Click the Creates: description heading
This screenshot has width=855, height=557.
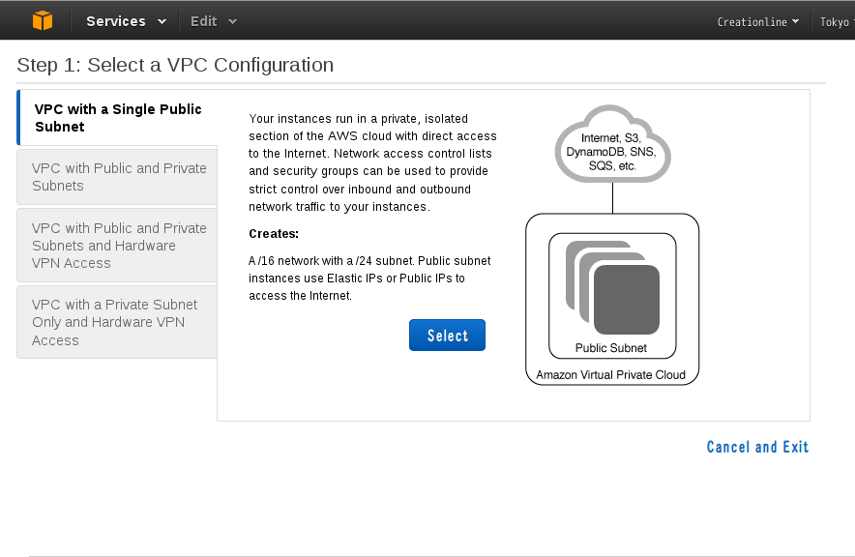274,234
